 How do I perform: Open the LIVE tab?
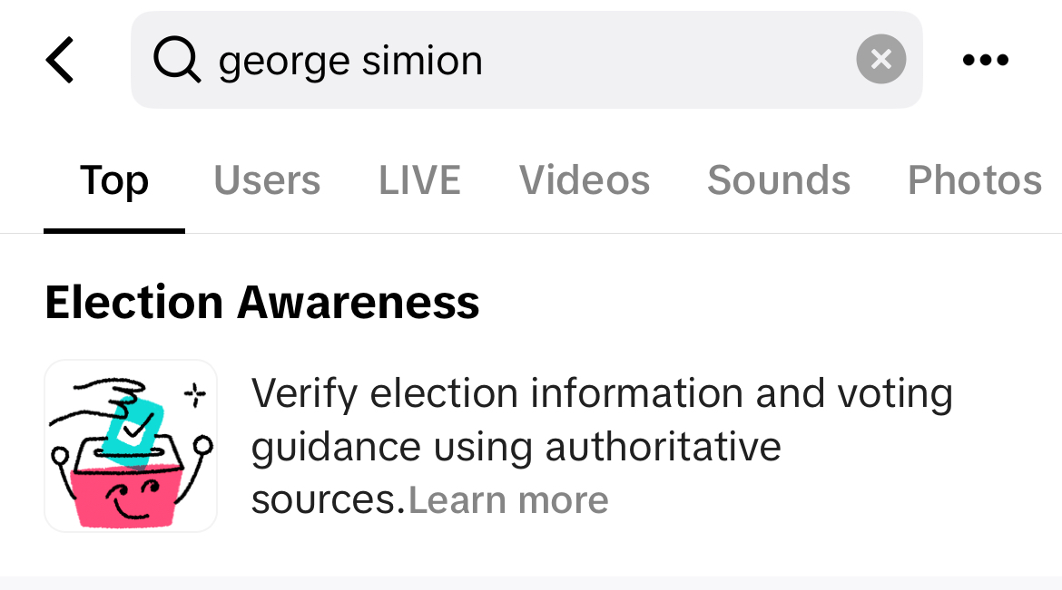pos(419,180)
